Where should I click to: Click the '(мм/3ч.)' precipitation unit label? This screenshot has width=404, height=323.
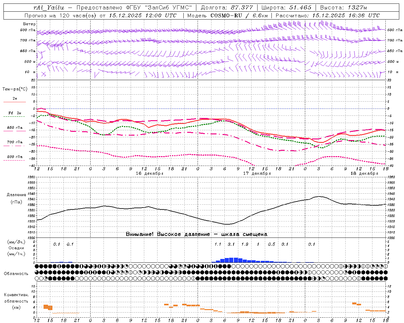16,242
